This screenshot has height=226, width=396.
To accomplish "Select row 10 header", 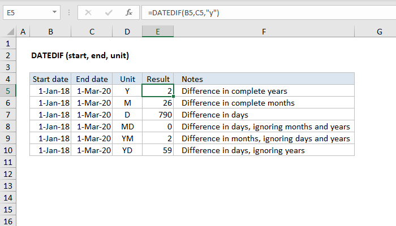I will pos(8,150).
